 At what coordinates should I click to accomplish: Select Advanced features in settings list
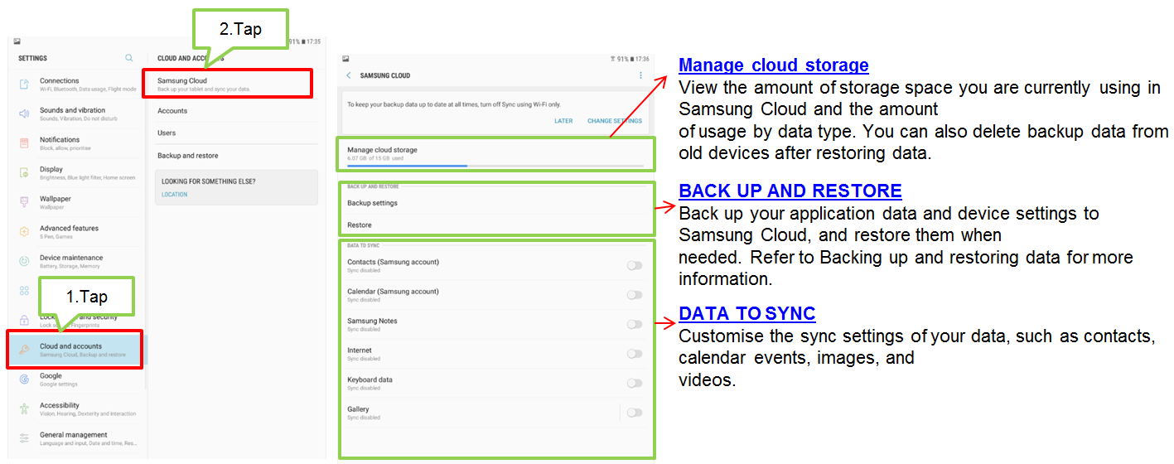(x=79, y=231)
